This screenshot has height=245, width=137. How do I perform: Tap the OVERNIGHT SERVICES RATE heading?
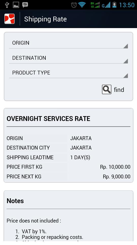(48, 119)
